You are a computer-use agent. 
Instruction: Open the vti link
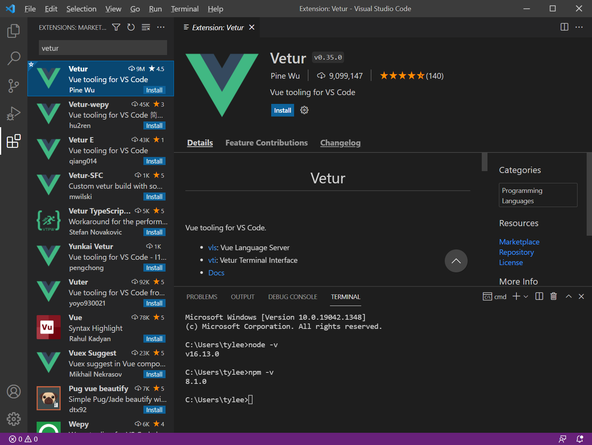212,260
